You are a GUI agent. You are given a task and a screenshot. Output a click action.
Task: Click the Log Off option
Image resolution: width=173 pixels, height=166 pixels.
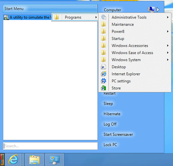[x=110, y=124]
